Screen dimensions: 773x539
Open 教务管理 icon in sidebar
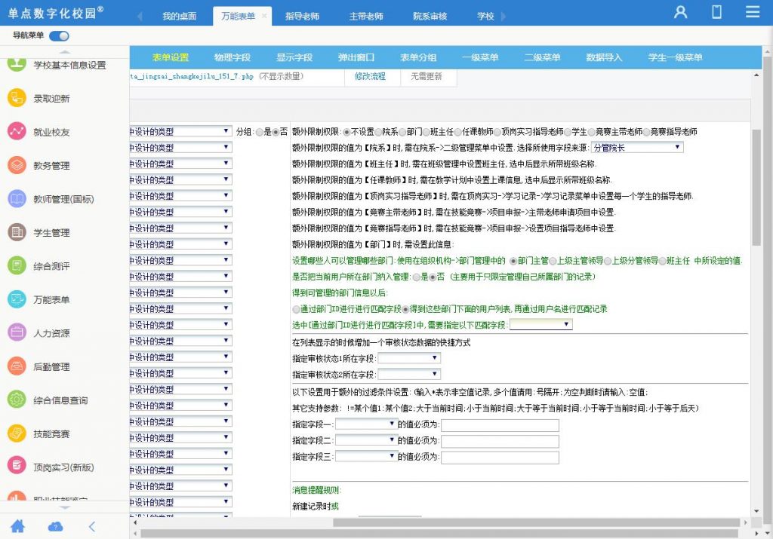17,165
